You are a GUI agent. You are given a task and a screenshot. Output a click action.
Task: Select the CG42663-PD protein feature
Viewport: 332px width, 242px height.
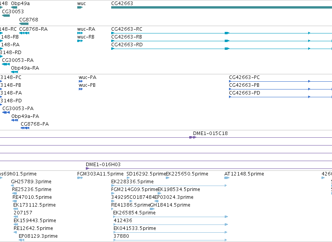point(281,97)
